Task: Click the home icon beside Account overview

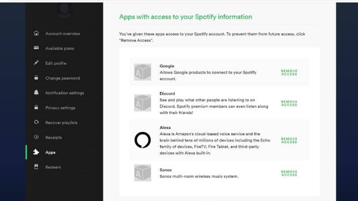Action: [36, 33]
